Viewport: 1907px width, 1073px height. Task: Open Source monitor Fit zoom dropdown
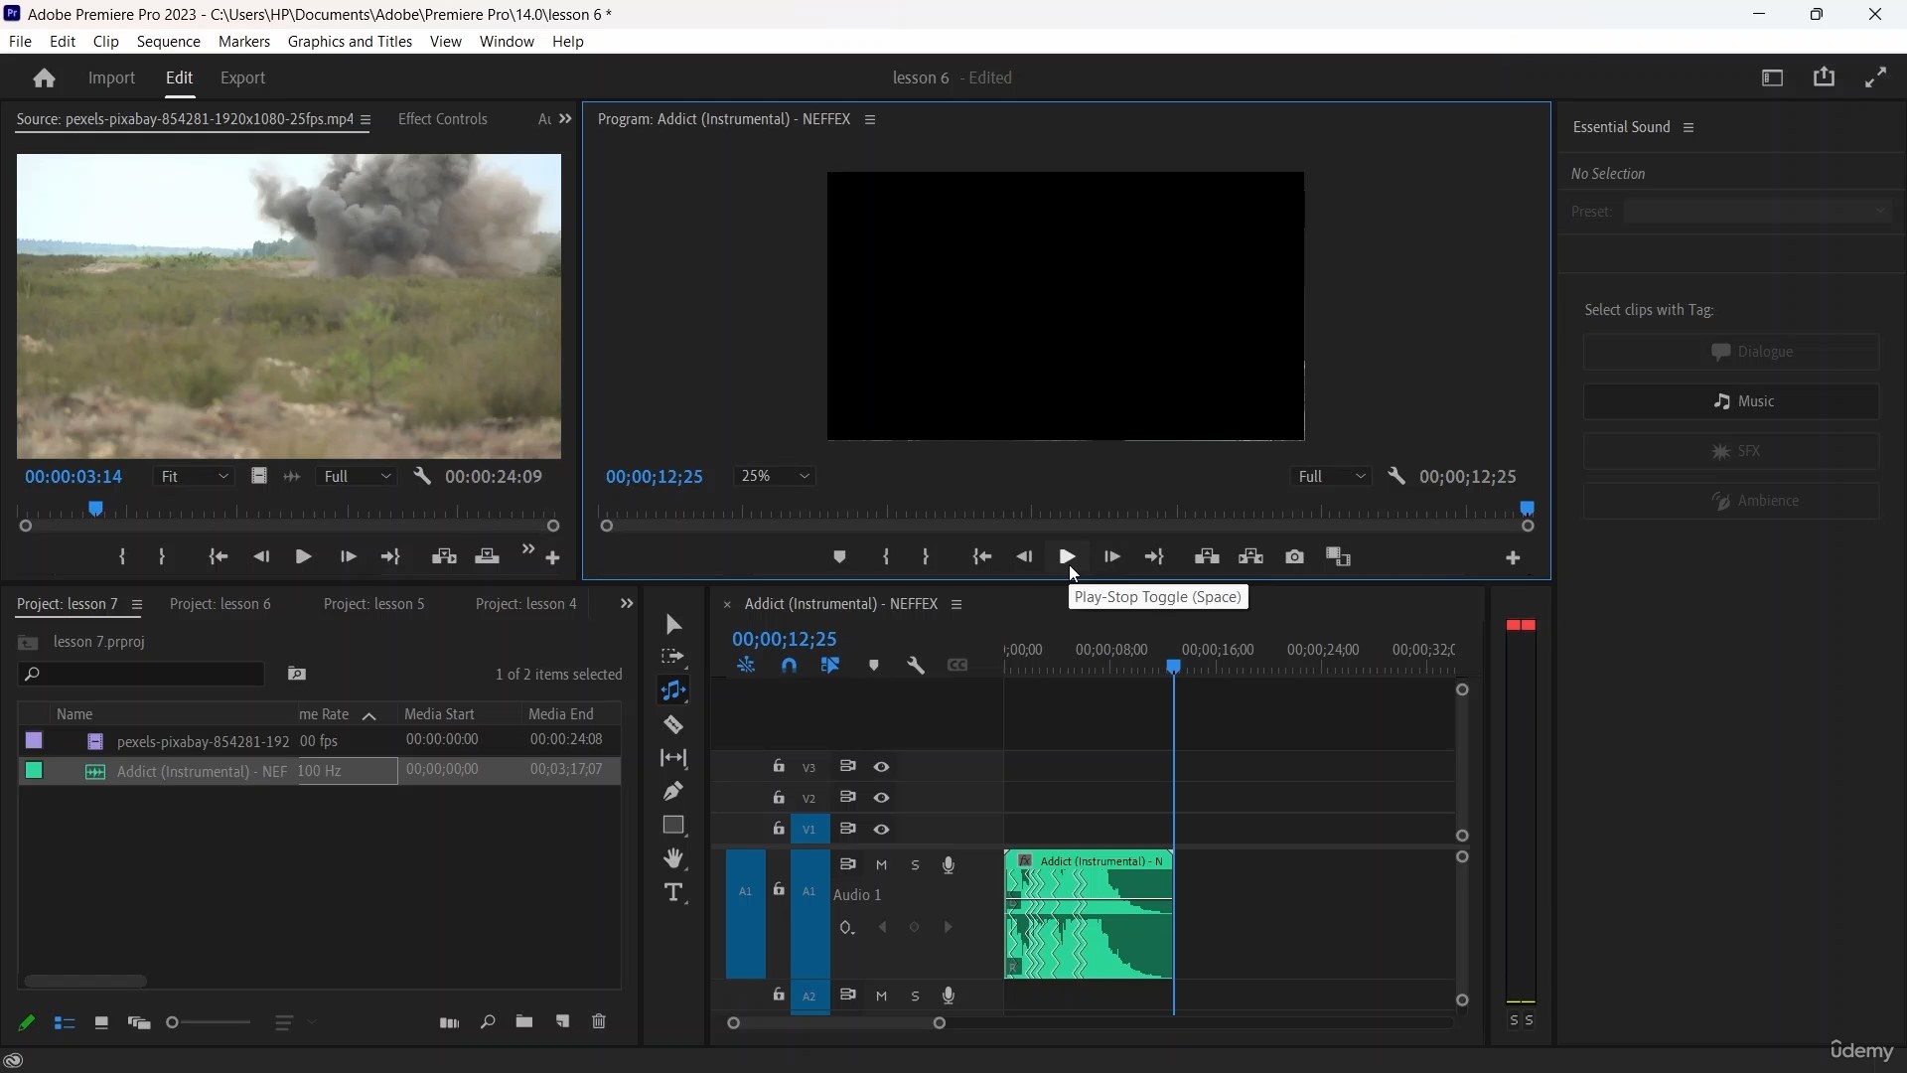pos(195,477)
